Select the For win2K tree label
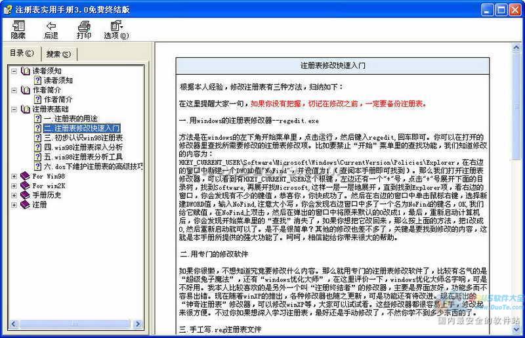Screen dimensions: 525x338 click(x=49, y=186)
